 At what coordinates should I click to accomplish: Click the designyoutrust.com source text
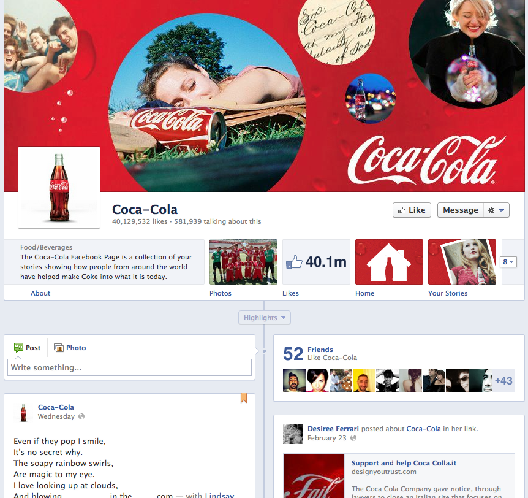384,472
